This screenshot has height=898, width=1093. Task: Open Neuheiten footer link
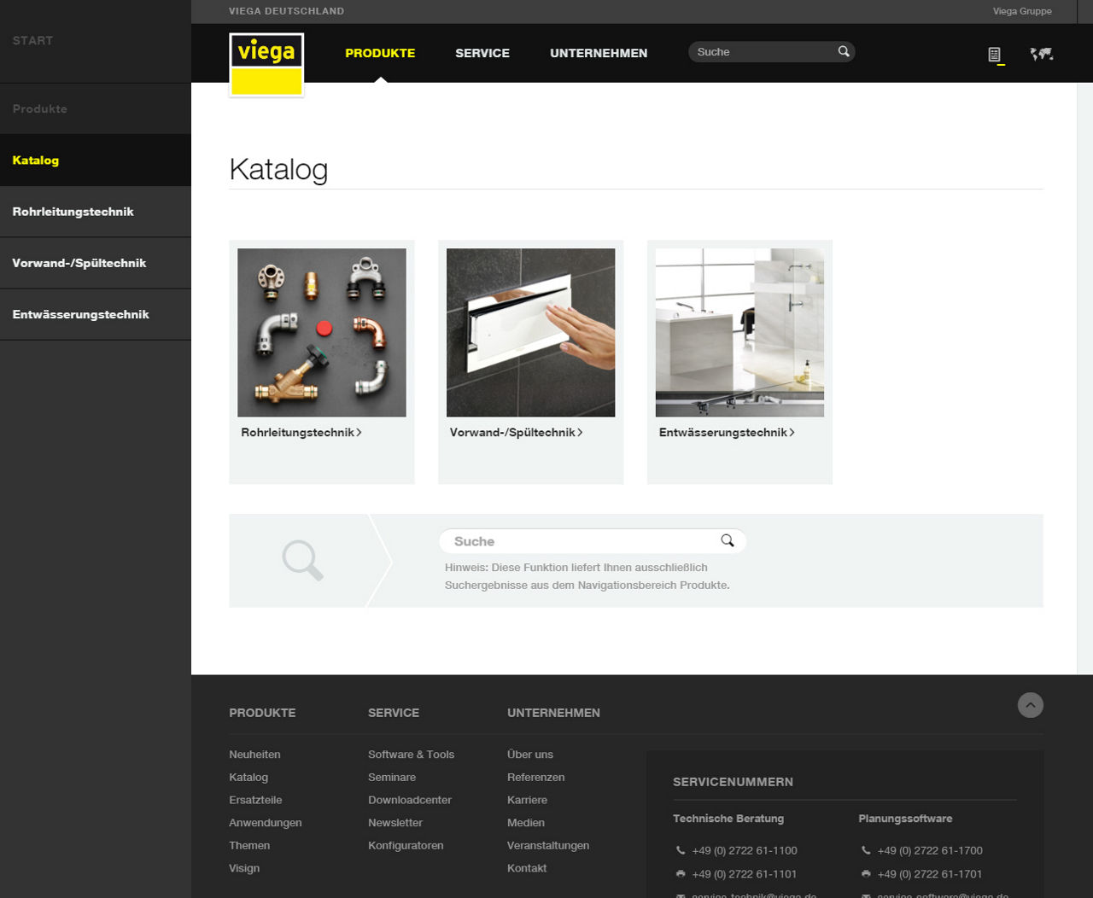pos(254,755)
